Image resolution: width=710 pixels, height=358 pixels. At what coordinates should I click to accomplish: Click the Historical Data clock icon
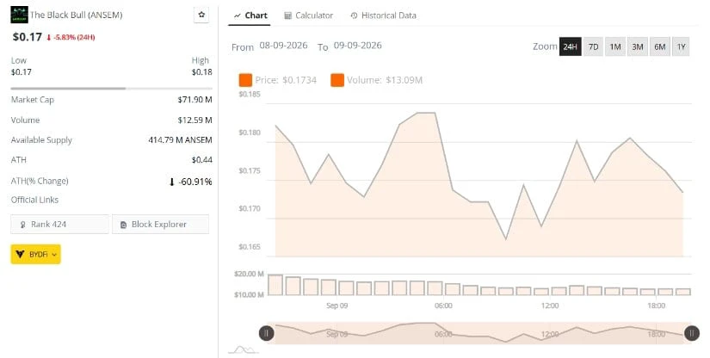(x=354, y=15)
